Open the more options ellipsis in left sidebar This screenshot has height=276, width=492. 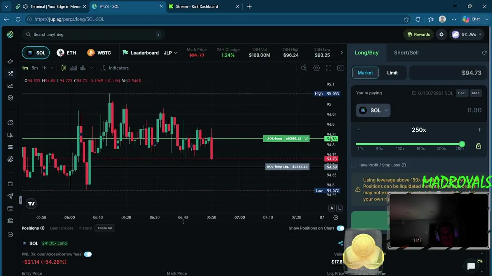coord(10,234)
